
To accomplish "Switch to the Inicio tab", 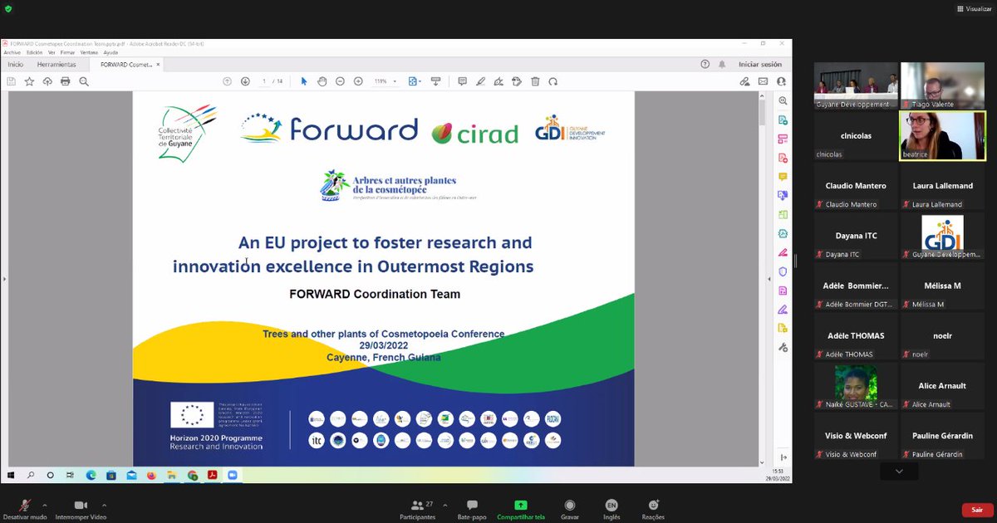I will [15, 64].
